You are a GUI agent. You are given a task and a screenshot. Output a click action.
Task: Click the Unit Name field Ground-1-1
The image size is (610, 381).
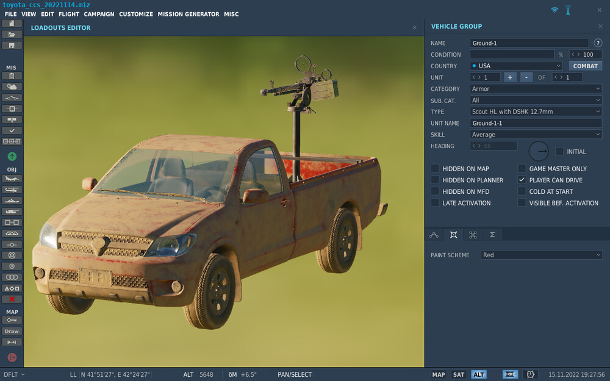[536, 123]
